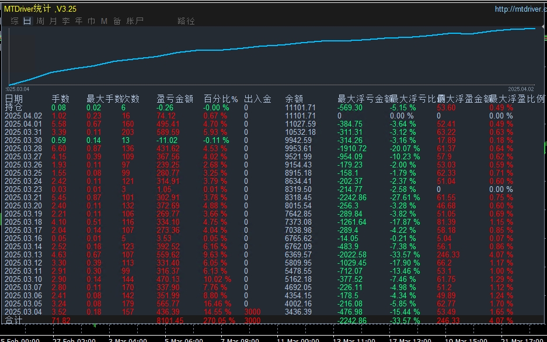Click the 百分比% column header
Image resolution: width=547 pixels, height=342 pixels.
[x=221, y=99]
